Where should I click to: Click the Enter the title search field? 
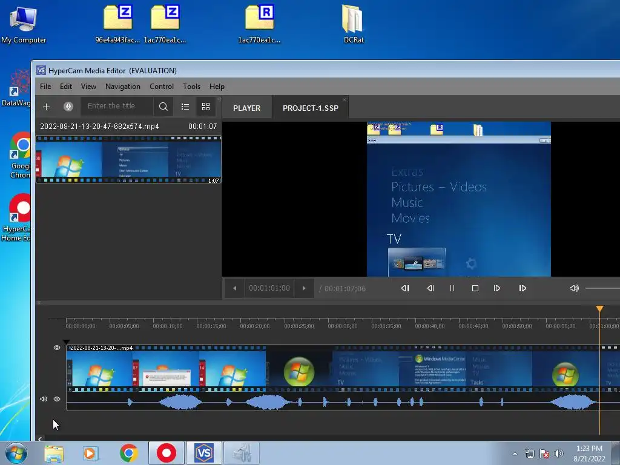click(x=117, y=106)
